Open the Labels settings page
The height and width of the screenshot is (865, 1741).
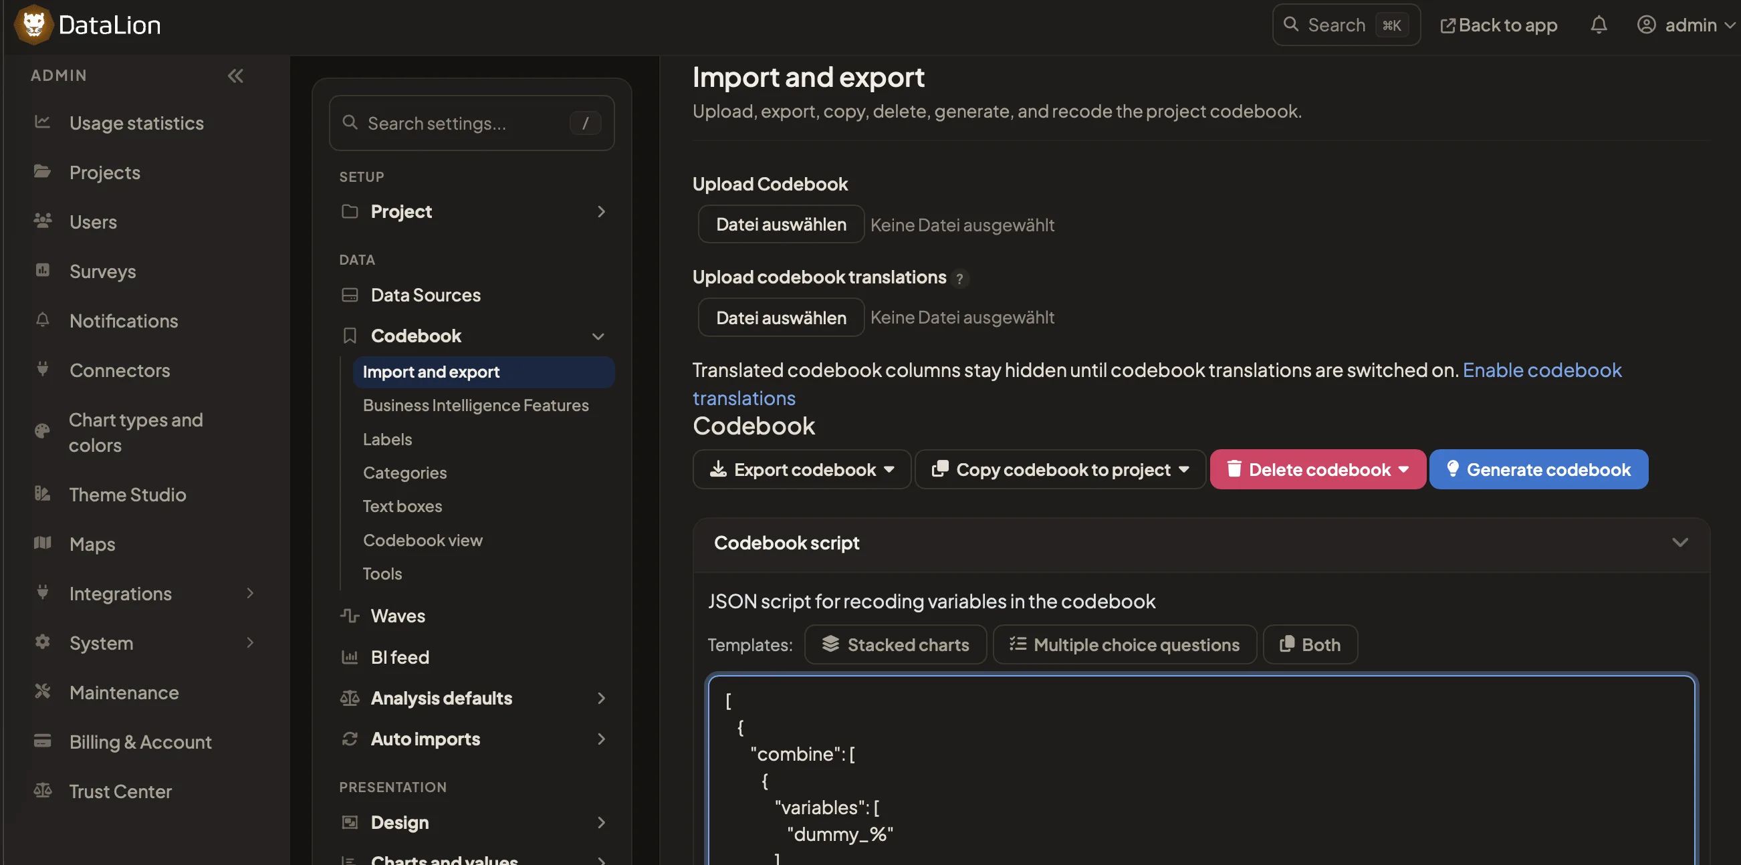[x=387, y=439]
